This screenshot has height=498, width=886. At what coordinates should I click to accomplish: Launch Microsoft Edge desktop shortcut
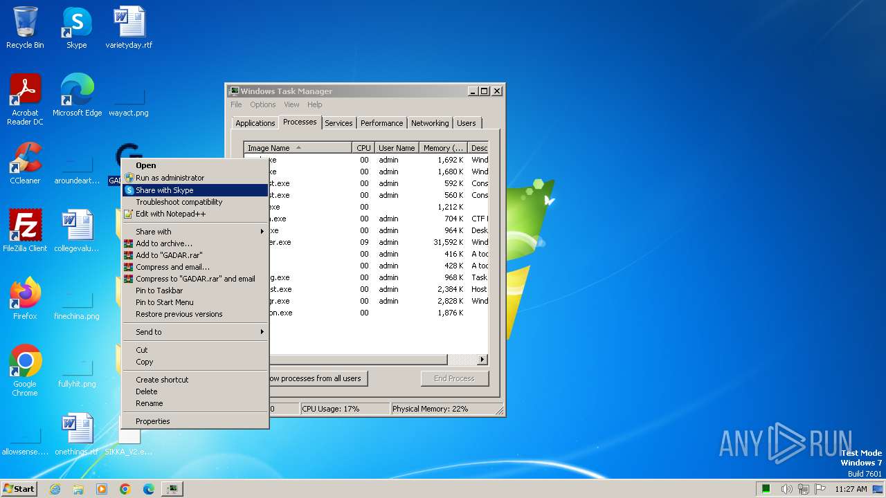point(77,95)
